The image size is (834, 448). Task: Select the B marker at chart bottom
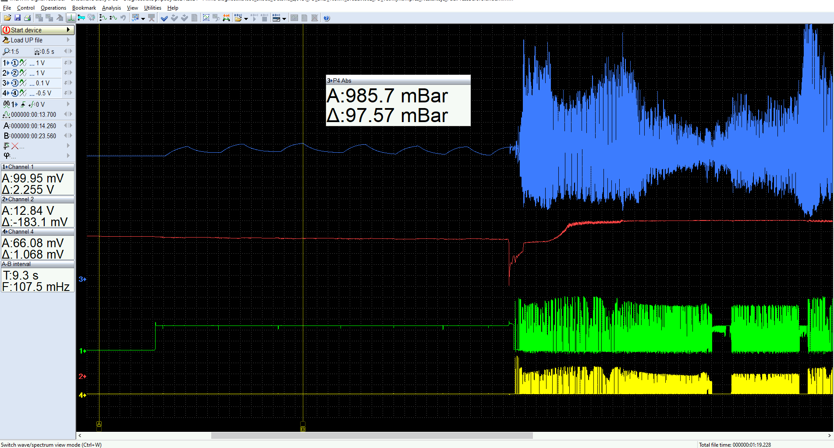click(302, 429)
